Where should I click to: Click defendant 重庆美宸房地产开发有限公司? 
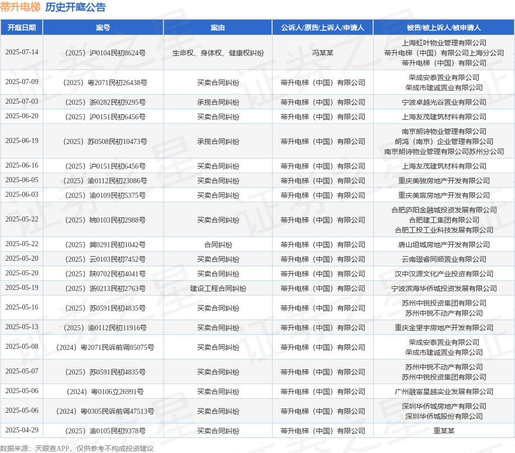pos(444,195)
